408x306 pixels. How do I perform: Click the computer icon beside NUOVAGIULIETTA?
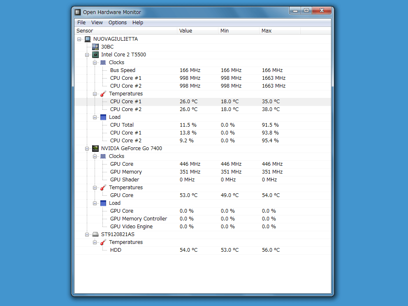click(x=88, y=39)
